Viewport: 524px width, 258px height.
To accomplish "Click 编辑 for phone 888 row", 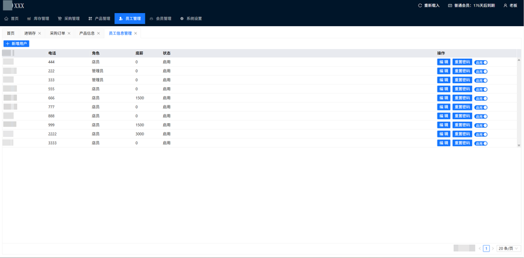I will click(x=444, y=116).
